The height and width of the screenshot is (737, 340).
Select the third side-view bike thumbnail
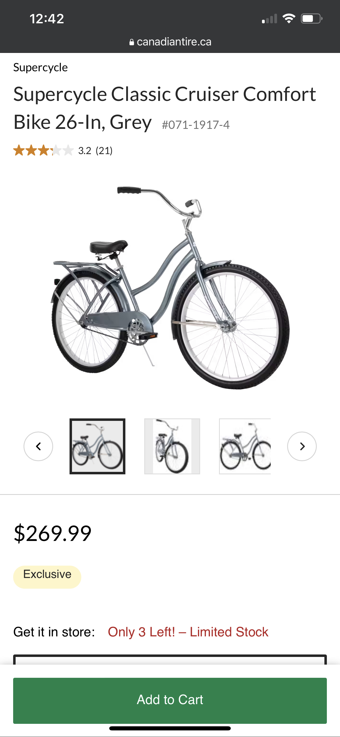click(x=245, y=446)
